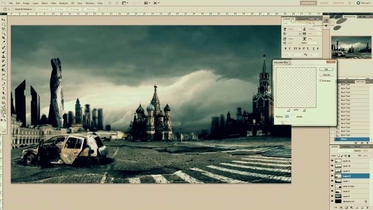Click the Strikethrough style button
373x210 pixels.
(x=318, y=49)
